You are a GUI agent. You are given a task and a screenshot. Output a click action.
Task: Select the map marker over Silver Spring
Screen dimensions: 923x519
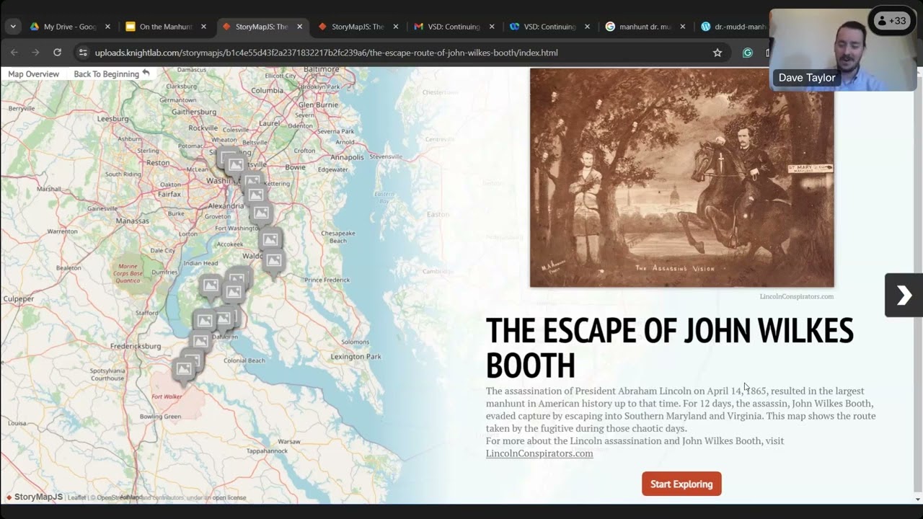click(229, 158)
